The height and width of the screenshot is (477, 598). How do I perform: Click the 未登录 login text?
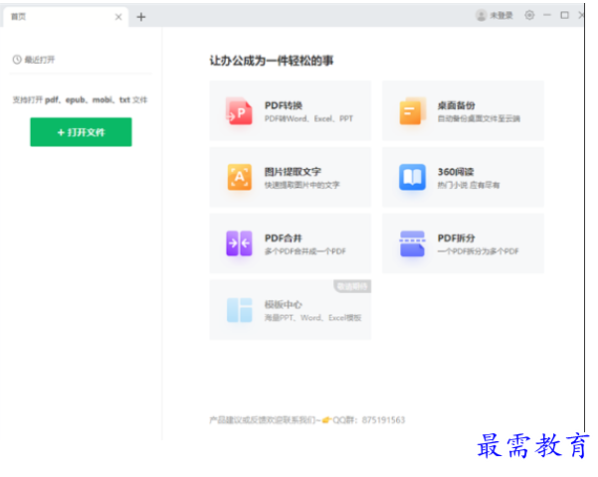coord(501,16)
